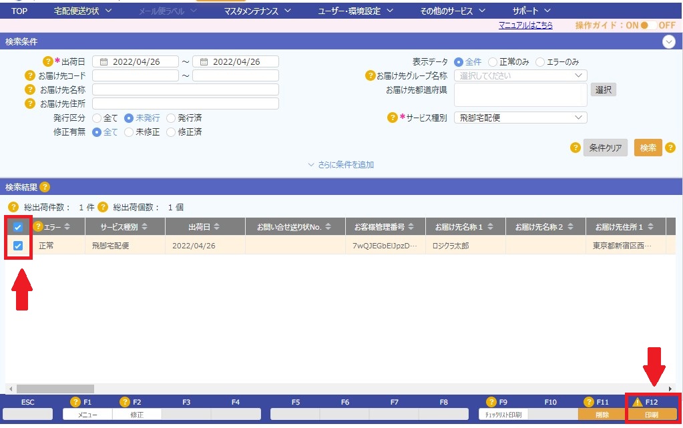The width and height of the screenshot is (683, 428).
Task: Click help icon right of 検索 button
Action: 670,148
